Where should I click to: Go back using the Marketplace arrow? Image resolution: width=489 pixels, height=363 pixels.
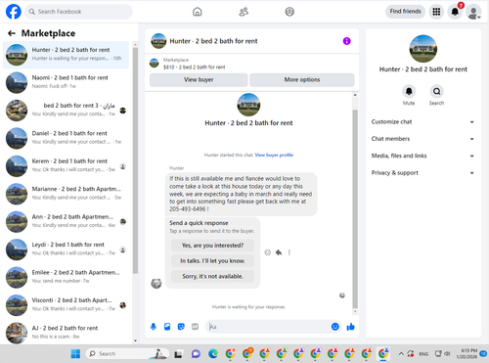coord(12,33)
